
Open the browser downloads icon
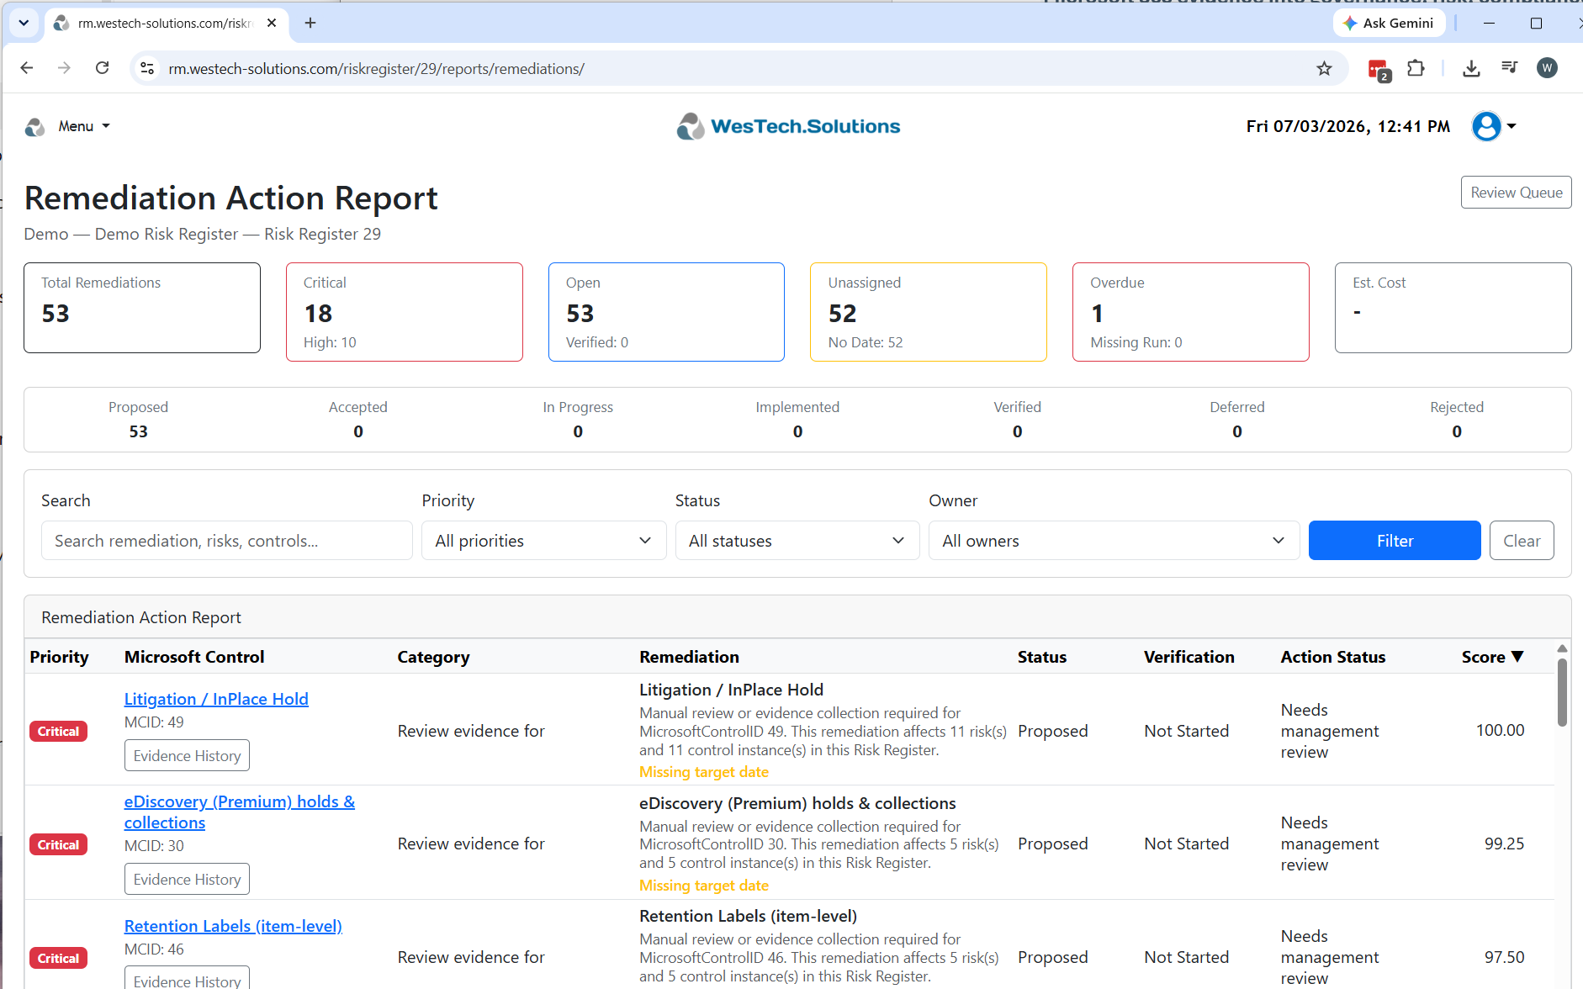click(1471, 68)
